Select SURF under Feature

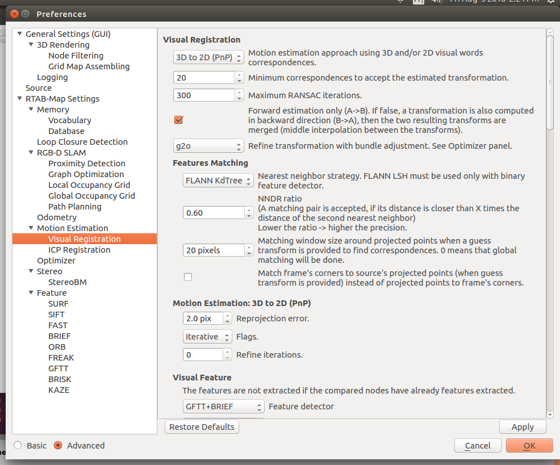[x=58, y=304]
